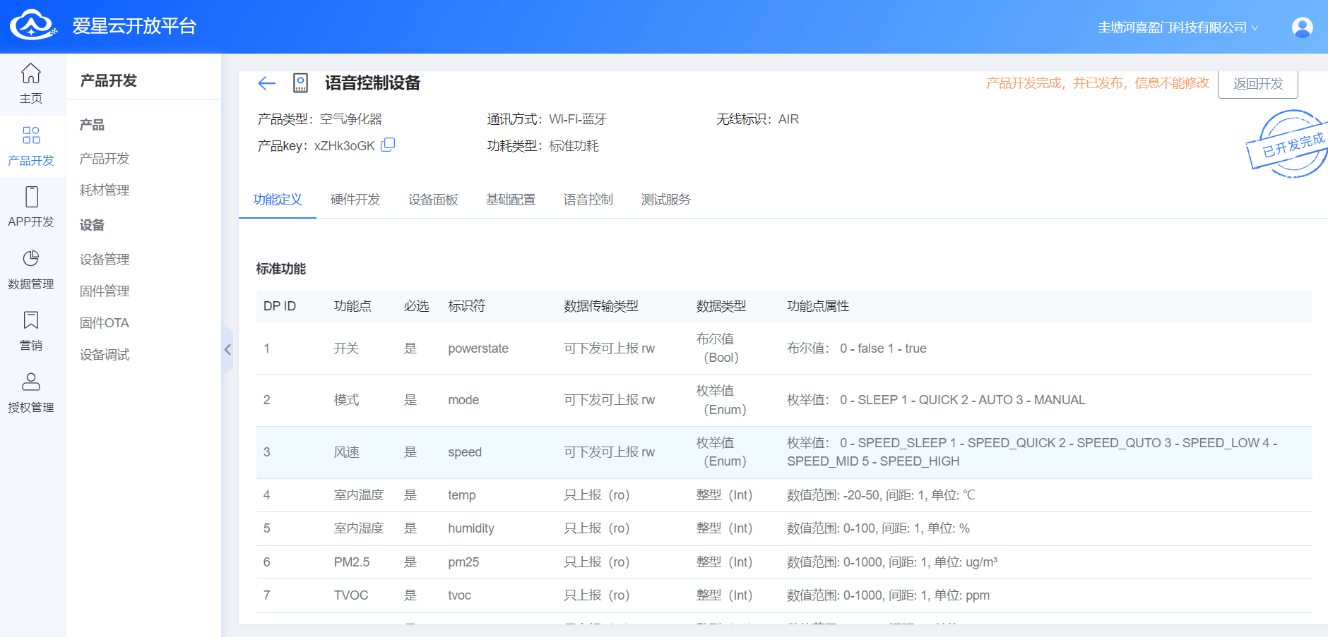Click the 功能点属性 column header

(x=818, y=306)
